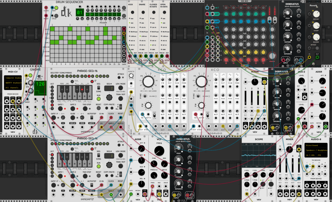332x202 pixels.
Task: Click the SCOPE Y SCL knob
Action: point(255,175)
